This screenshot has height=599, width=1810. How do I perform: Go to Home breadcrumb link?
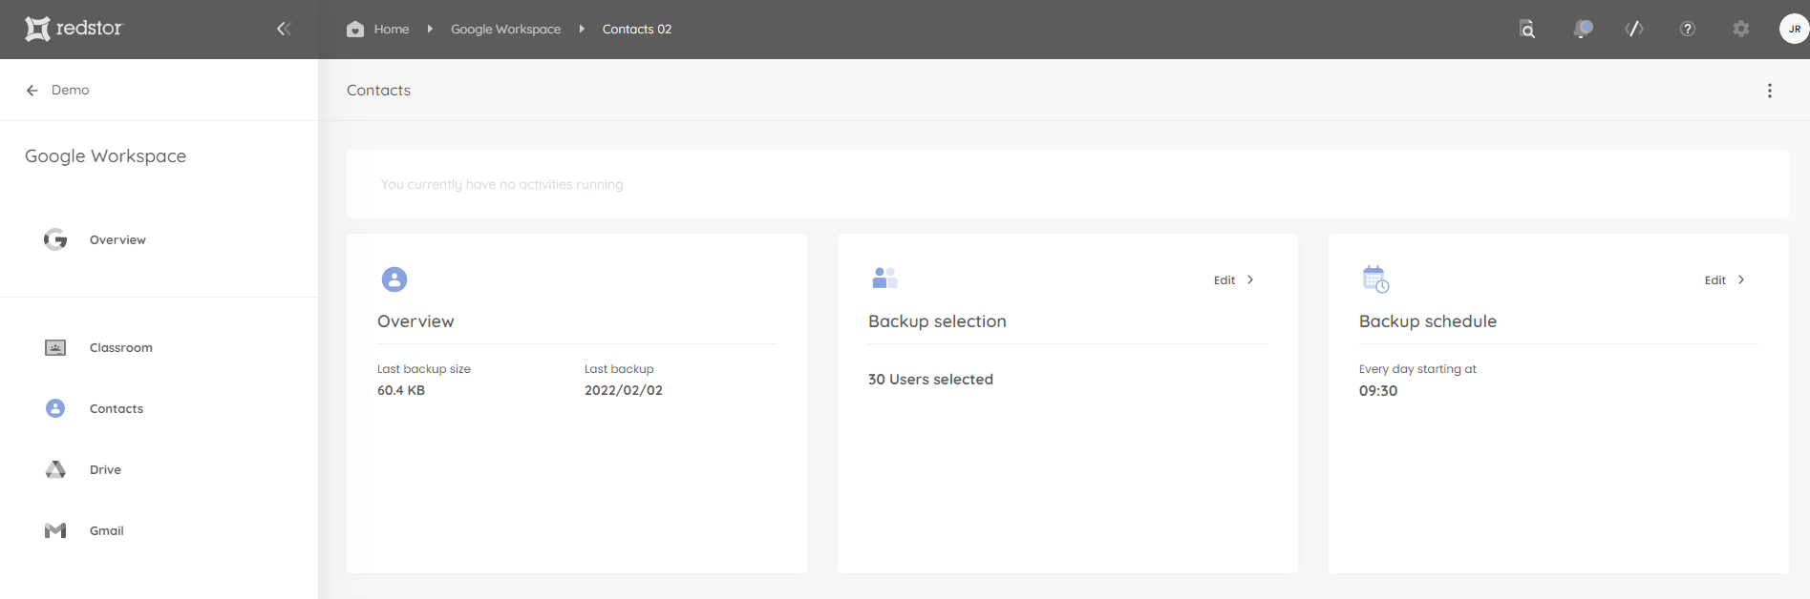(x=392, y=30)
